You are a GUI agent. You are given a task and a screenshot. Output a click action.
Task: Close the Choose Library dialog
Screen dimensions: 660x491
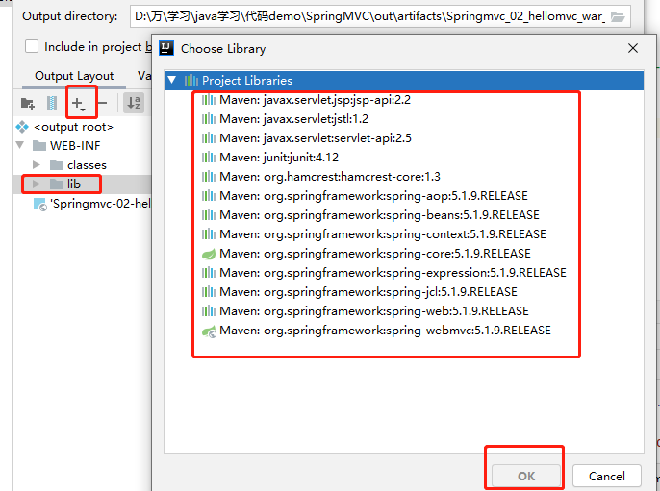tap(633, 48)
